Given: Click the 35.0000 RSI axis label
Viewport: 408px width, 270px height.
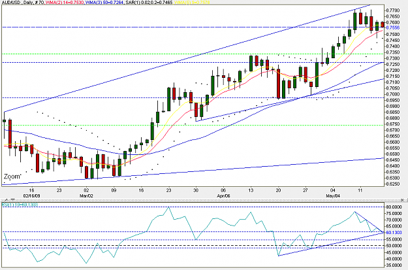Looking at the screenshot, I should (x=394, y=265).
